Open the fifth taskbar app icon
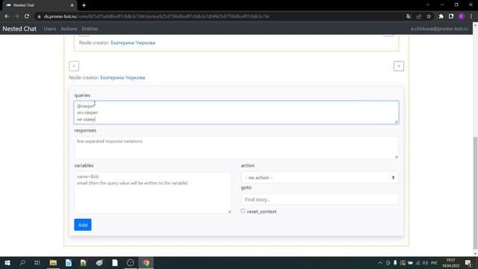This screenshot has height=269, width=478. (x=99, y=262)
